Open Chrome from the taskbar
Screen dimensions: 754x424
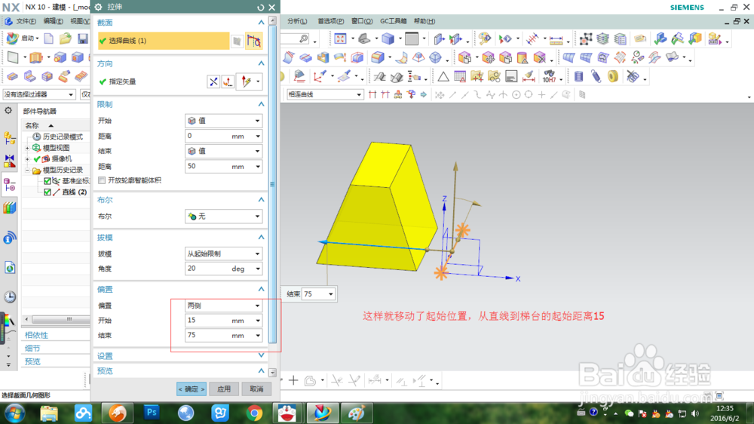[x=254, y=413]
